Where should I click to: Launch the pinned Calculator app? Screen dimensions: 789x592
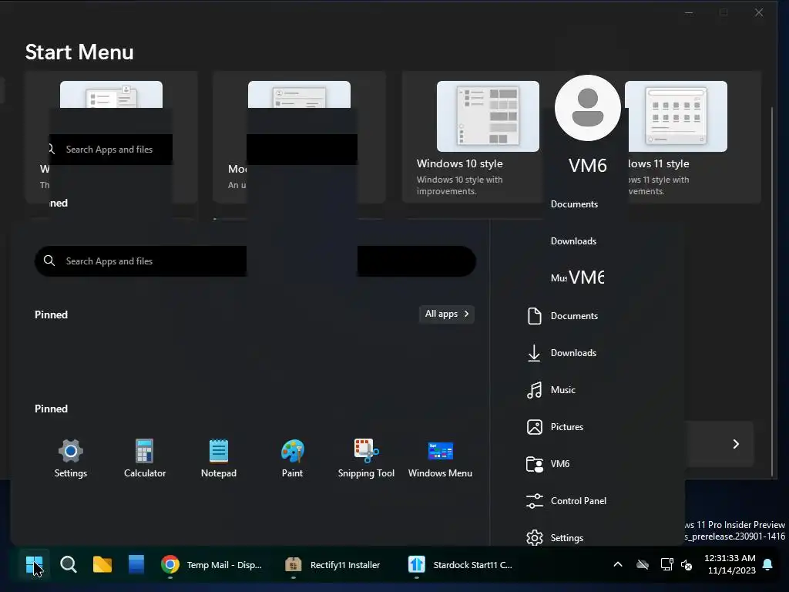coord(144,458)
